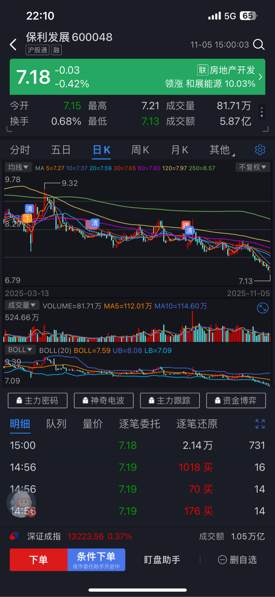Switch to the 五日 chart tab
Screen dimensions: 275x597
pyautogui.click(x=61, y=150)
